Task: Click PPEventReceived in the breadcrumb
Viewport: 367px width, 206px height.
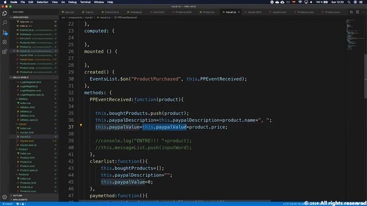Action: pyautogui.click(x=127, y=18)
